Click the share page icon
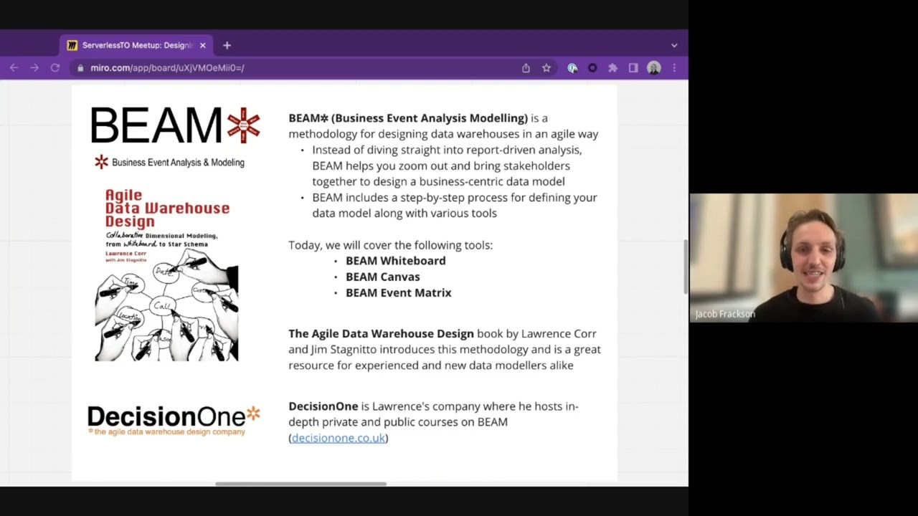This screenshot has height=516, width=918. tap(526, 67)
